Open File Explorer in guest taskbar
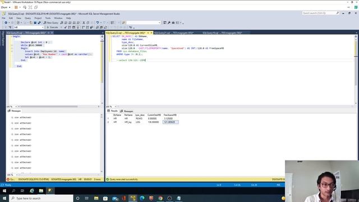 (41, 191)
